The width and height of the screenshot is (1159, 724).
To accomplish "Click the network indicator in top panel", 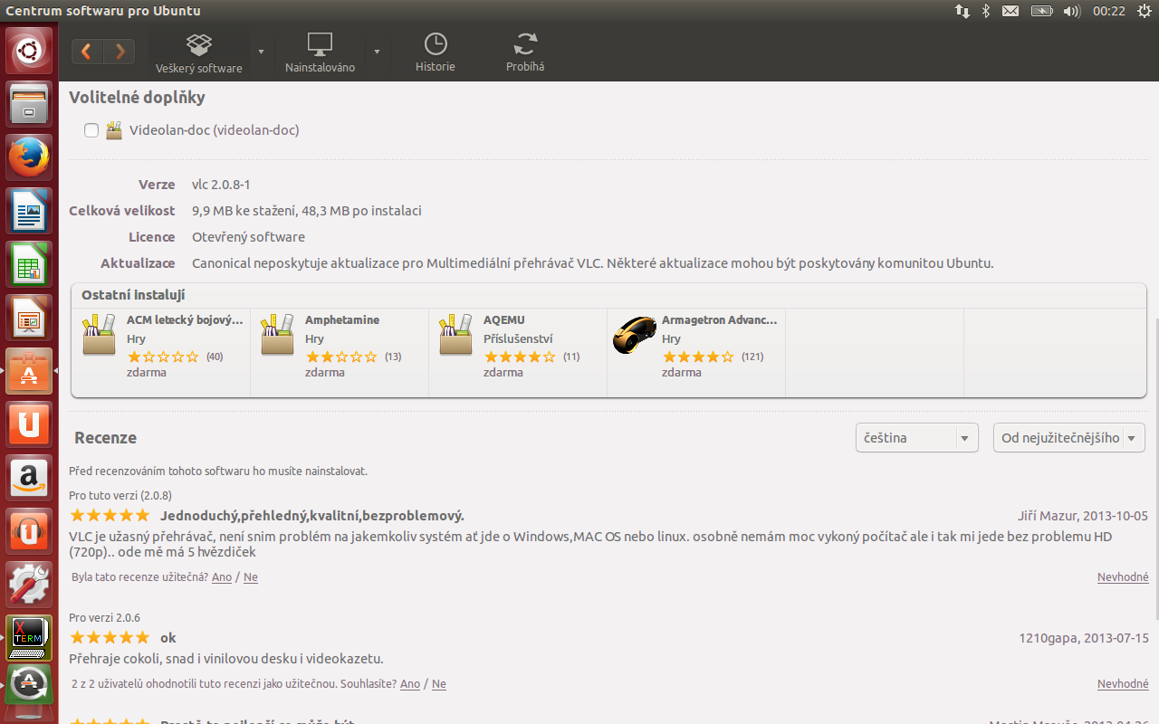I will coord(962,11).
